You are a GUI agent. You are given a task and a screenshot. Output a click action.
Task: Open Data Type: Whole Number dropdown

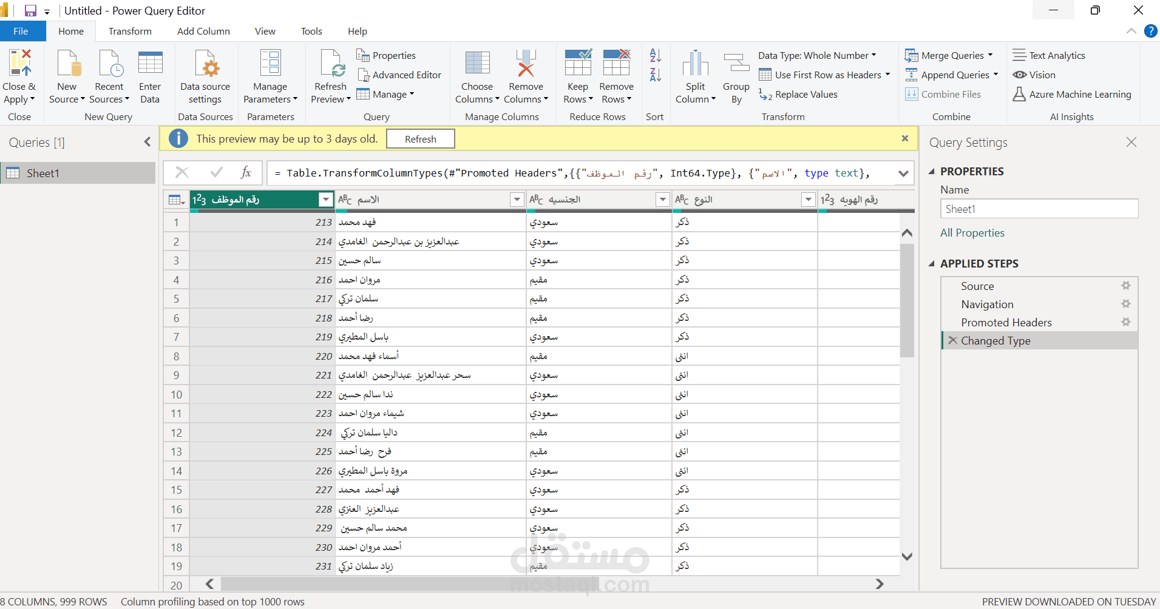(817, 56)
